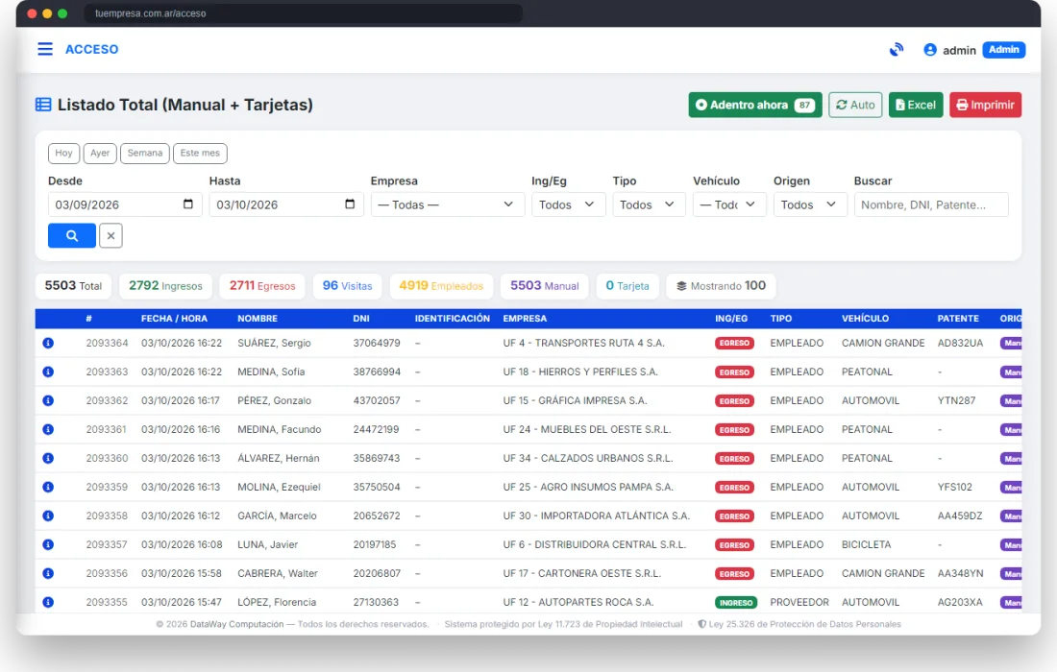Open the Tipo filter dropdown
The image size is (1057, 672).
coord(649,204)
